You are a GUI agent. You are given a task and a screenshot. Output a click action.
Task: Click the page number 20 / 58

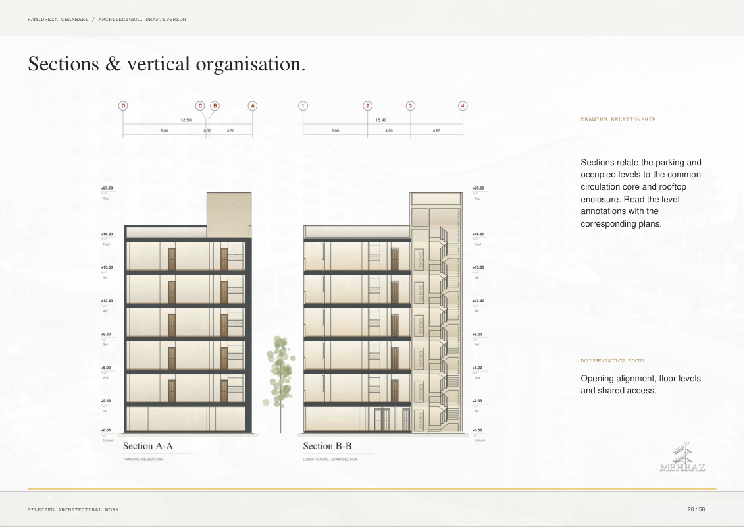696,509
